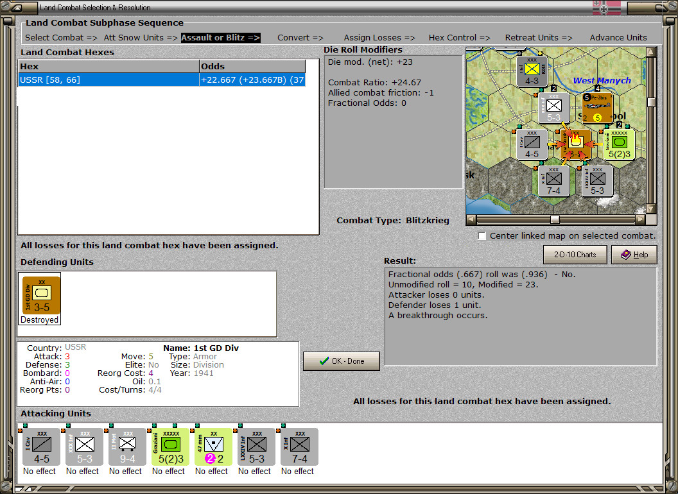The width and height of the screenshot is (678, 494).
Task: Click the Die mod. (net): +23 text
Action: [370, 62]
